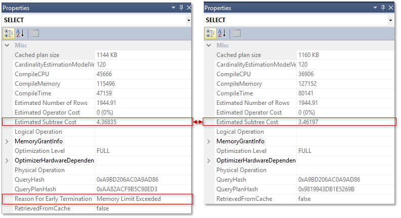Viewport: 401px width, 218px height.
Task: Open window position menu arrow in right panel title
Action: pyautogui.click(x=375, y=8)
